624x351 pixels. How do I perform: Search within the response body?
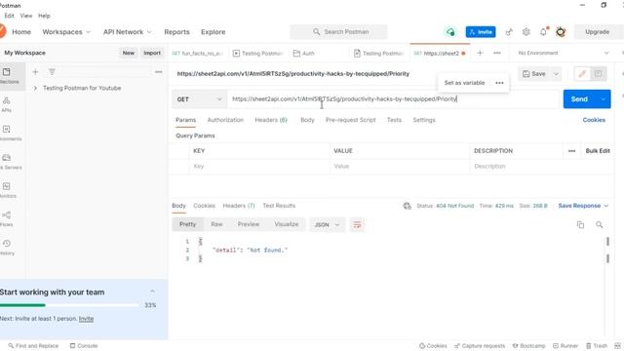[599, 225]
